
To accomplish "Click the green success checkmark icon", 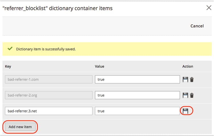I will (x=10, y=49).
